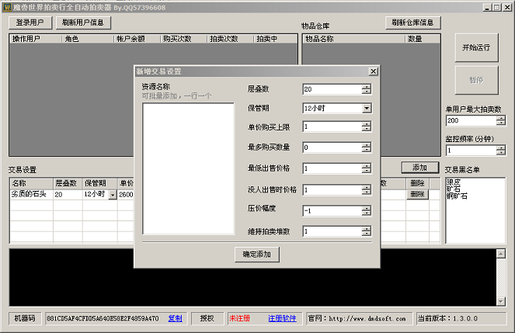Click the 层叠数 spinner arrows
Image resolution: width=515 pixels, height=333 pixels.
[367, 89]
